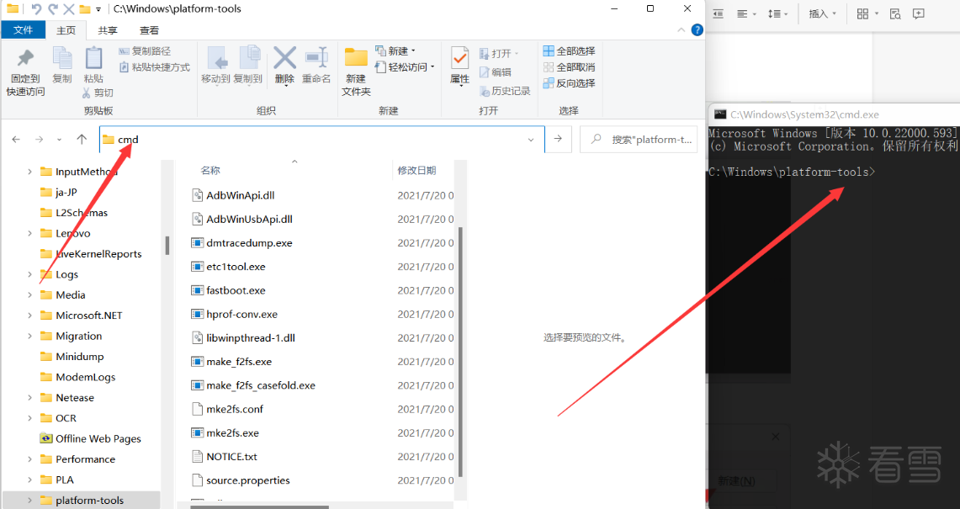Viewport: 960px width, 509px height.
Task: Click Copy path (复制路径)
Action: click(x=145, y=50)
